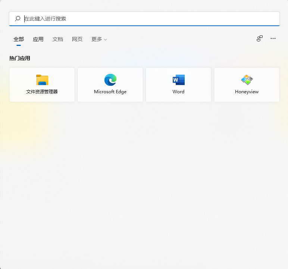The height and width of the screenshot is (269, 288).
Task: Select the 全部 tab
Action: [x=19, y=39]
